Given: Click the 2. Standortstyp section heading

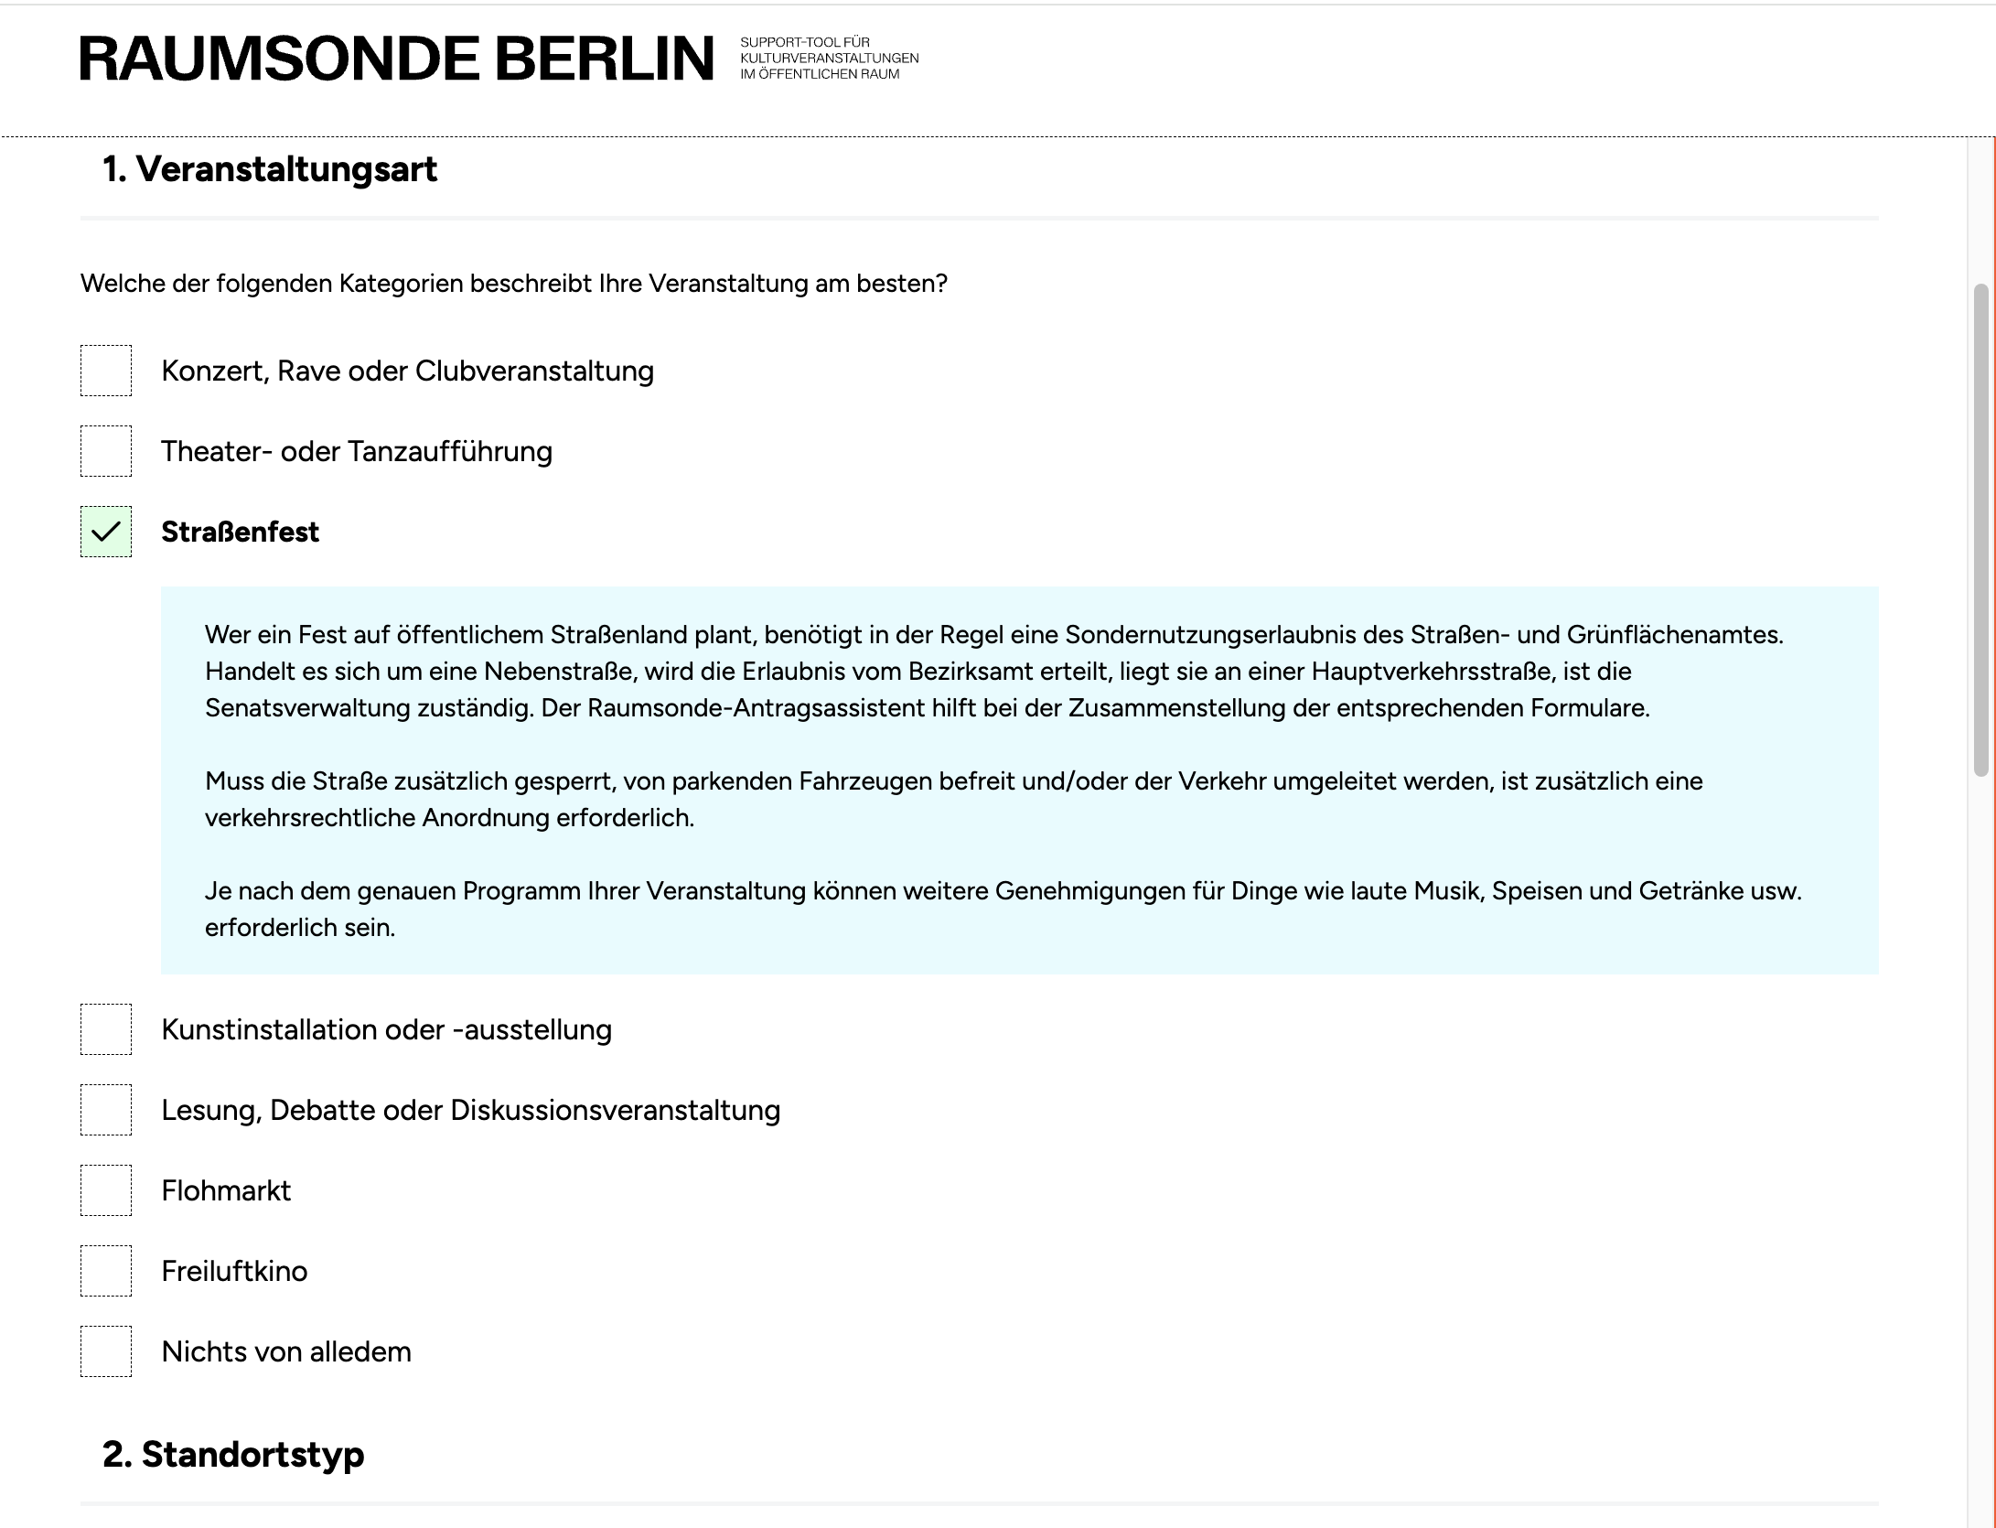Looking at the screenshot, I should click(x=233, y=1454).
